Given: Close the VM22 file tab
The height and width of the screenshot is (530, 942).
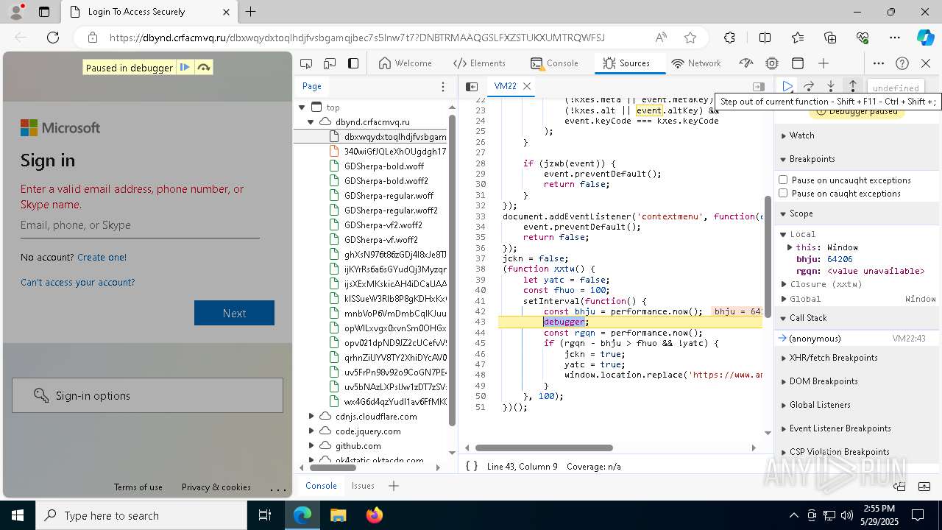Looking at the screenshot, I should [527, 86].
